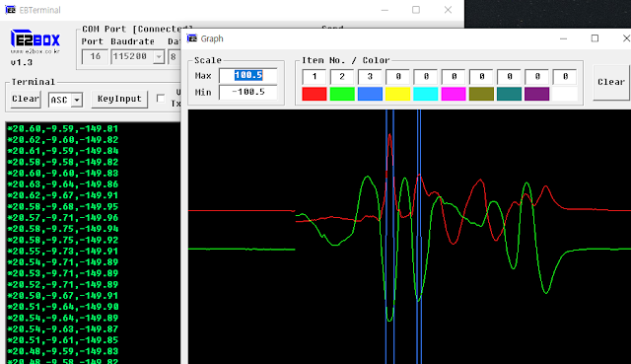Close the EBTerminal window
This screenshot has width=631, height=364.
coord(448,10)
